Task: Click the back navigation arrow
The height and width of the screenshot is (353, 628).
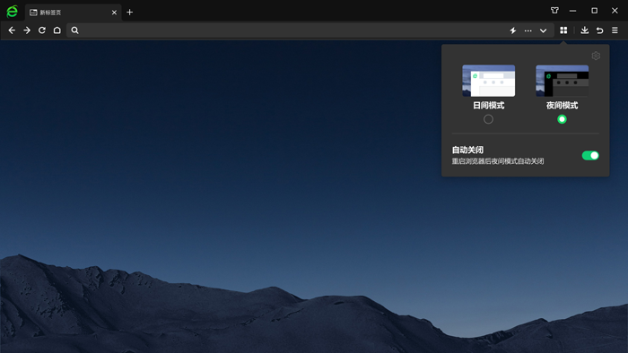Action: [x=12, y=30]
